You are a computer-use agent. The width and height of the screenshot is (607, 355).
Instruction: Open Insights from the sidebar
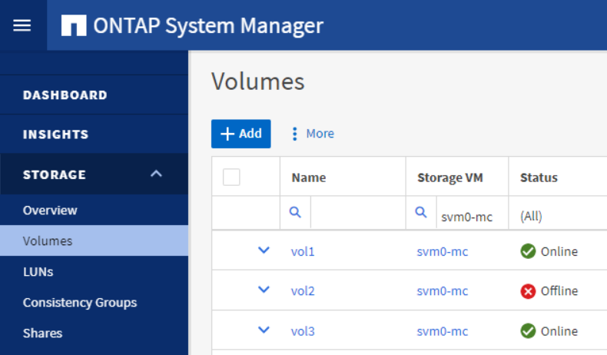[55, 134]
